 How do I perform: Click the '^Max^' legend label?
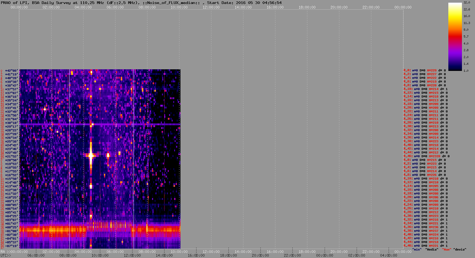[x=446, y=249]
